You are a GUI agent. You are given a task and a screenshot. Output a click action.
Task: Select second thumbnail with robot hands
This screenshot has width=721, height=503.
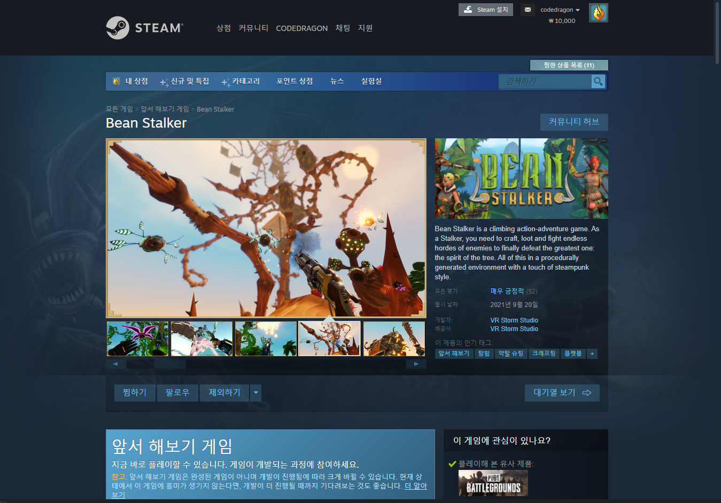pos(201,339)
